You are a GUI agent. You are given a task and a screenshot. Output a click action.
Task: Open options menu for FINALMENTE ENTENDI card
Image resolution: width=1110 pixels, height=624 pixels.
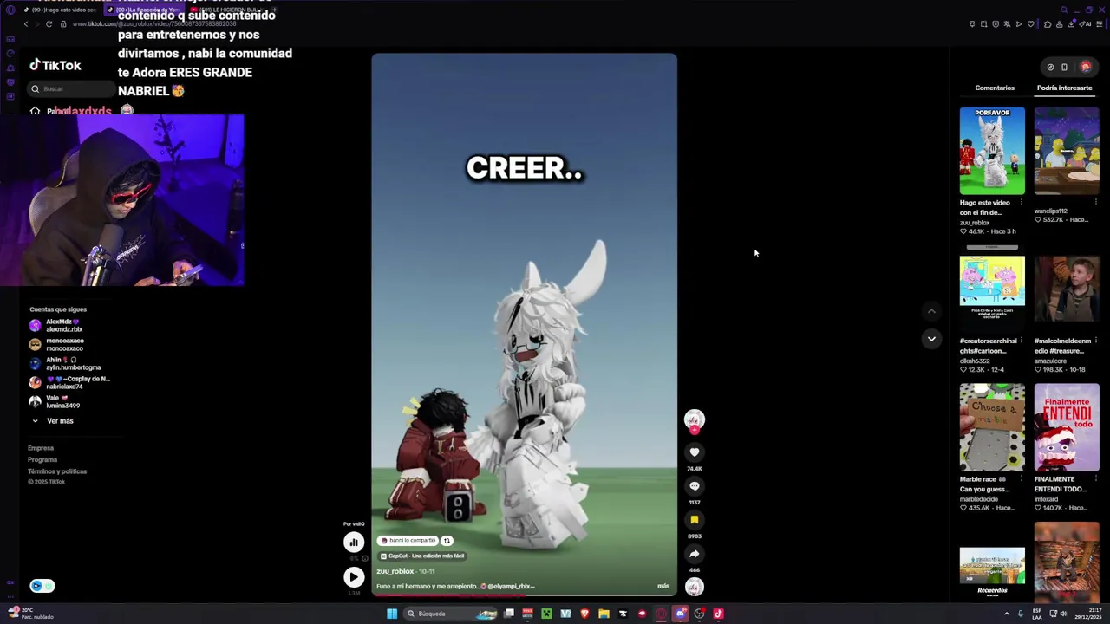click(1095, 478)
